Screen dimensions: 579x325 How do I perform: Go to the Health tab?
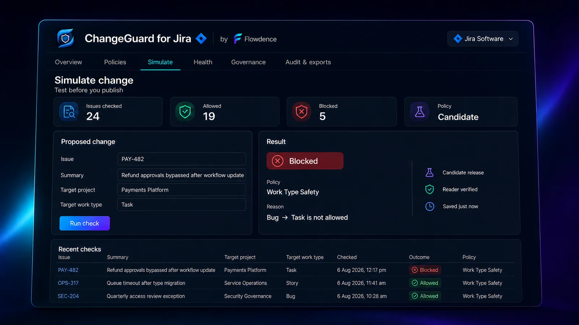pos(203,62)
